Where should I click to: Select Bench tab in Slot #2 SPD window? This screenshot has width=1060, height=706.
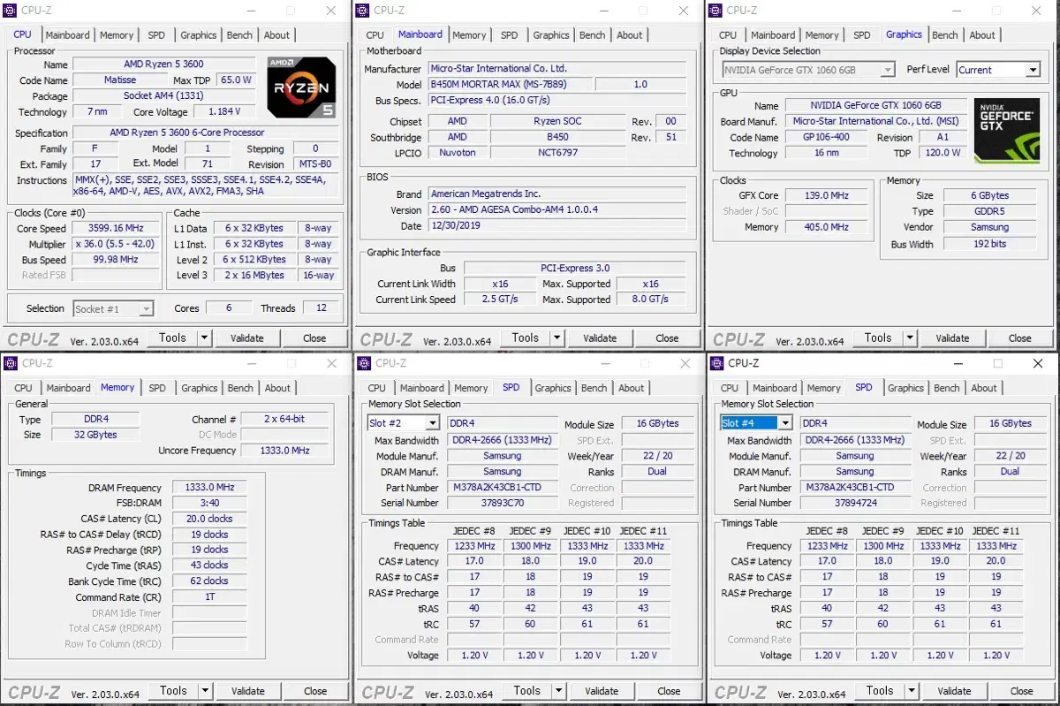pyautogui.click(x=594, y=388)
